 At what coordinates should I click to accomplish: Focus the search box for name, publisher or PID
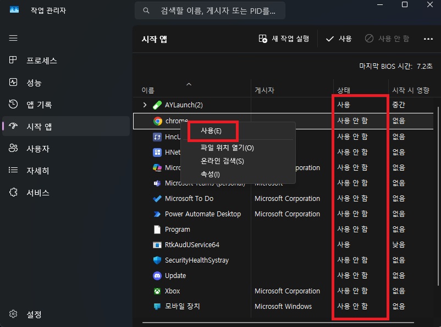coord(210,10)
